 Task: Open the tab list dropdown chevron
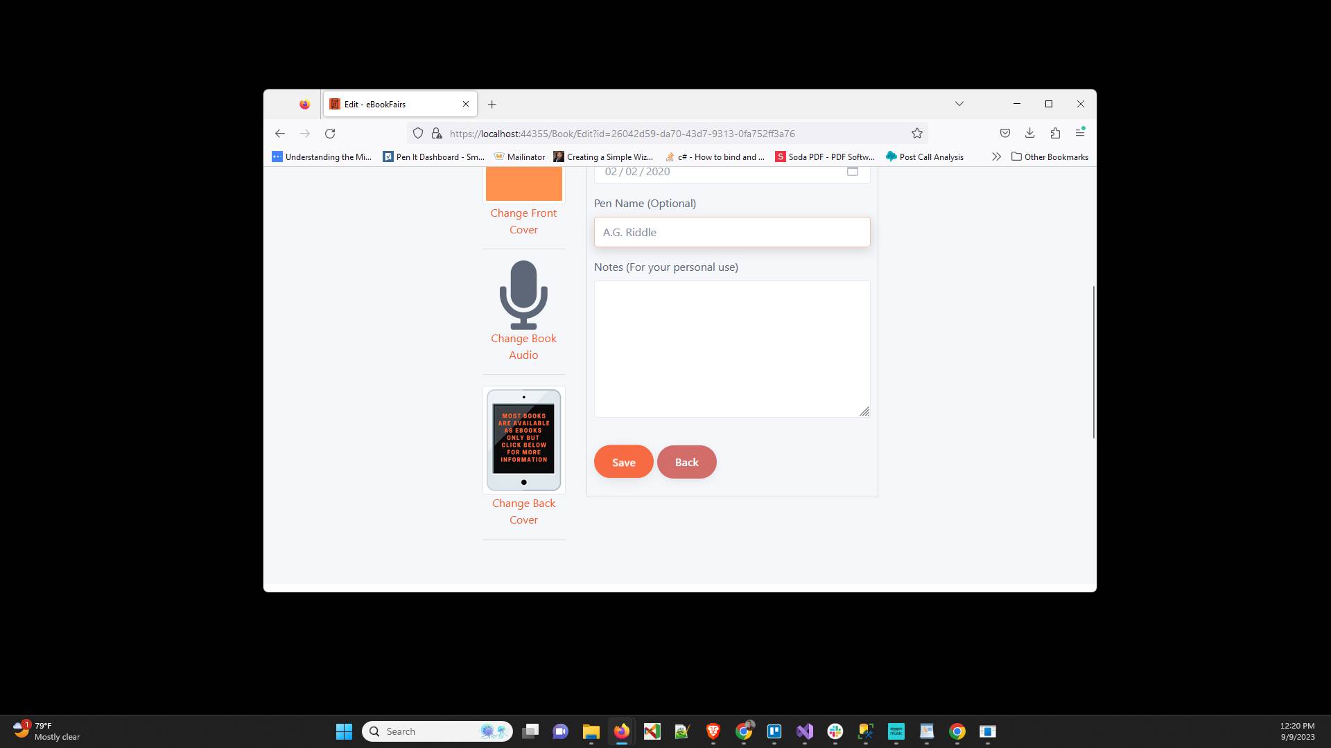[959, 104]
